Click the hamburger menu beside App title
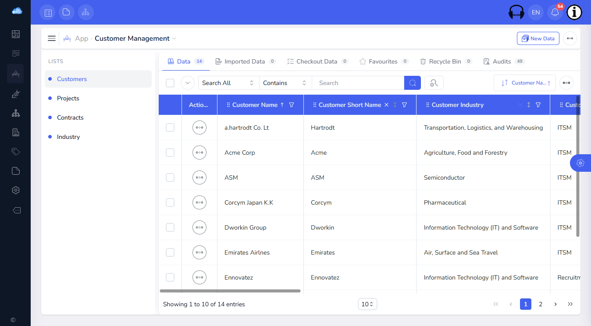 click(52, 39)
